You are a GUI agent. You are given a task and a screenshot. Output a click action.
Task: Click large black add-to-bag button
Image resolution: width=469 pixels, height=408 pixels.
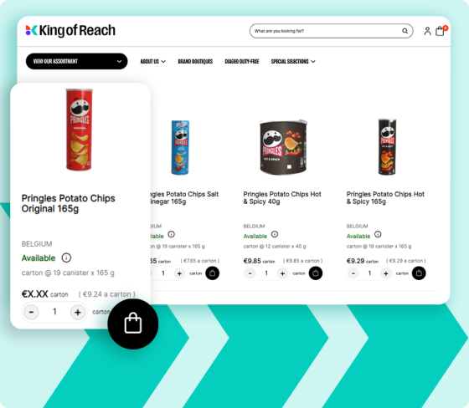pyautogui.click(x=133, y=324)
